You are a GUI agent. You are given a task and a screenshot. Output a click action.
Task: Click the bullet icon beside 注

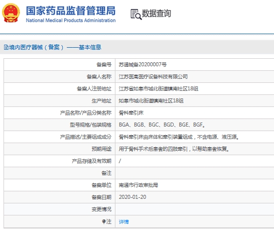(104, 221)
